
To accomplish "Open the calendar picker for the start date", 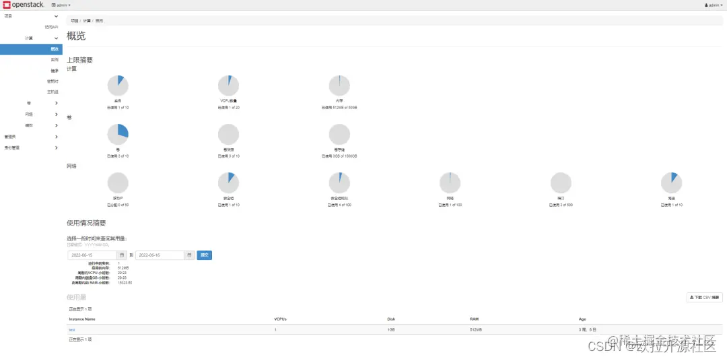I will pos(122,255).
